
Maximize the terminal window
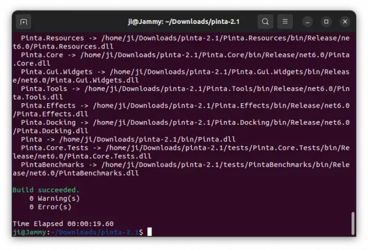coord(326,22)
